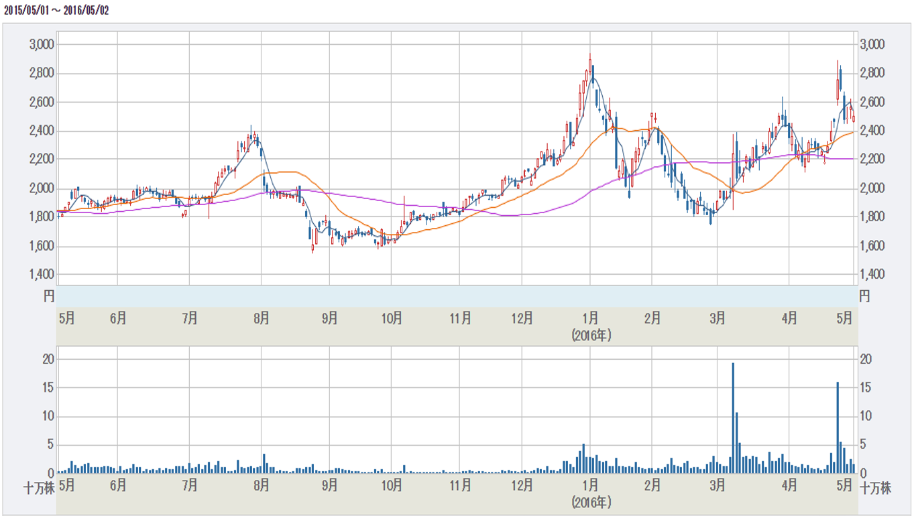Click the 20 label on the right volume axis
914x516 pixels.
(866, 359)
